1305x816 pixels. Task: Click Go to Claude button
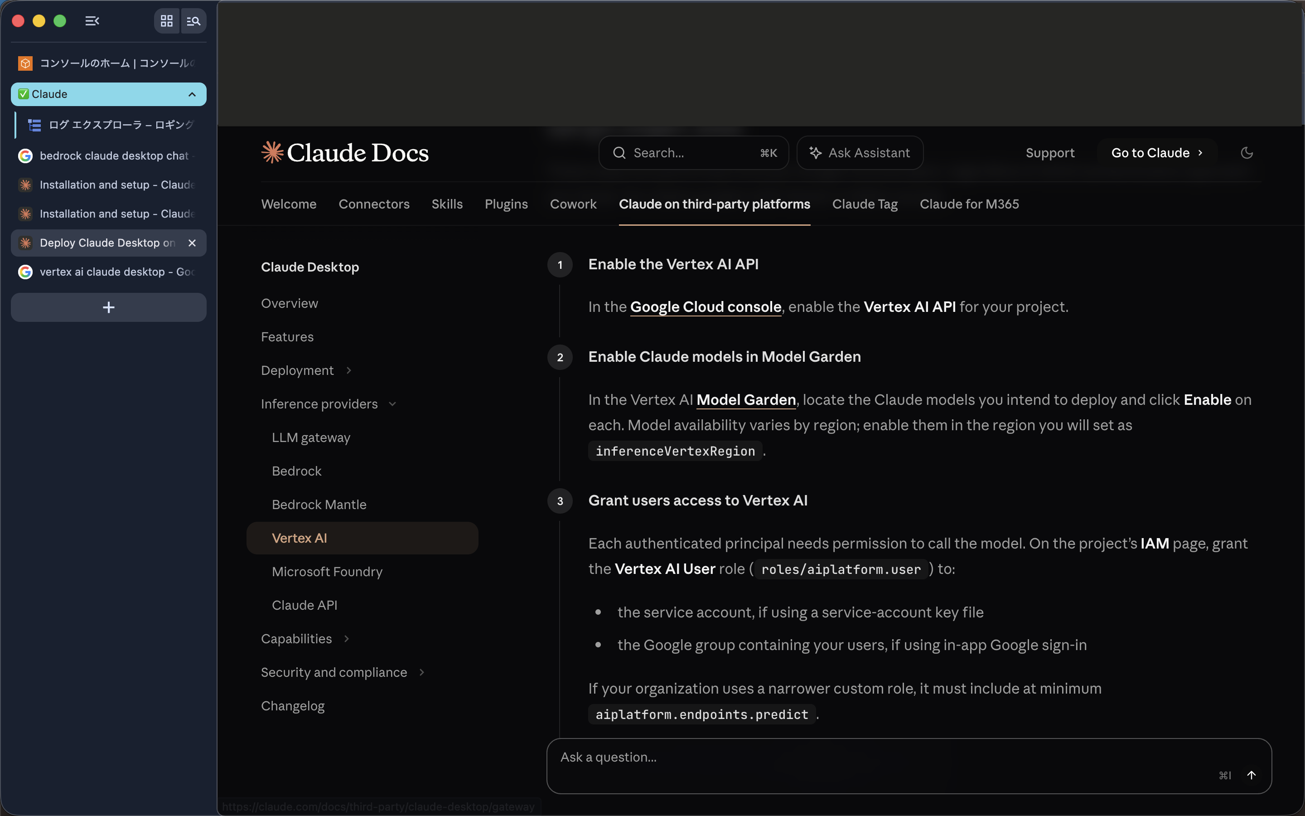(1157, 153)
